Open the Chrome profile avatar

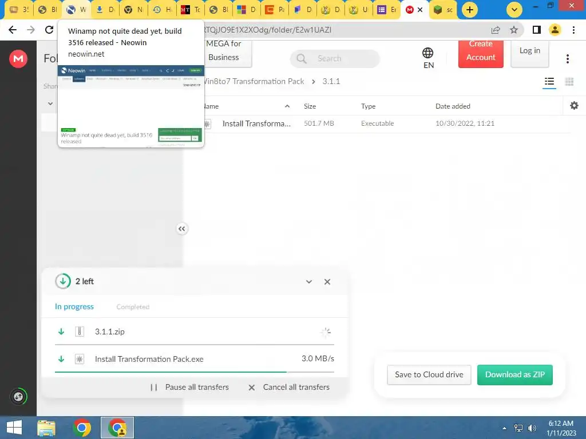coord(555,30)
